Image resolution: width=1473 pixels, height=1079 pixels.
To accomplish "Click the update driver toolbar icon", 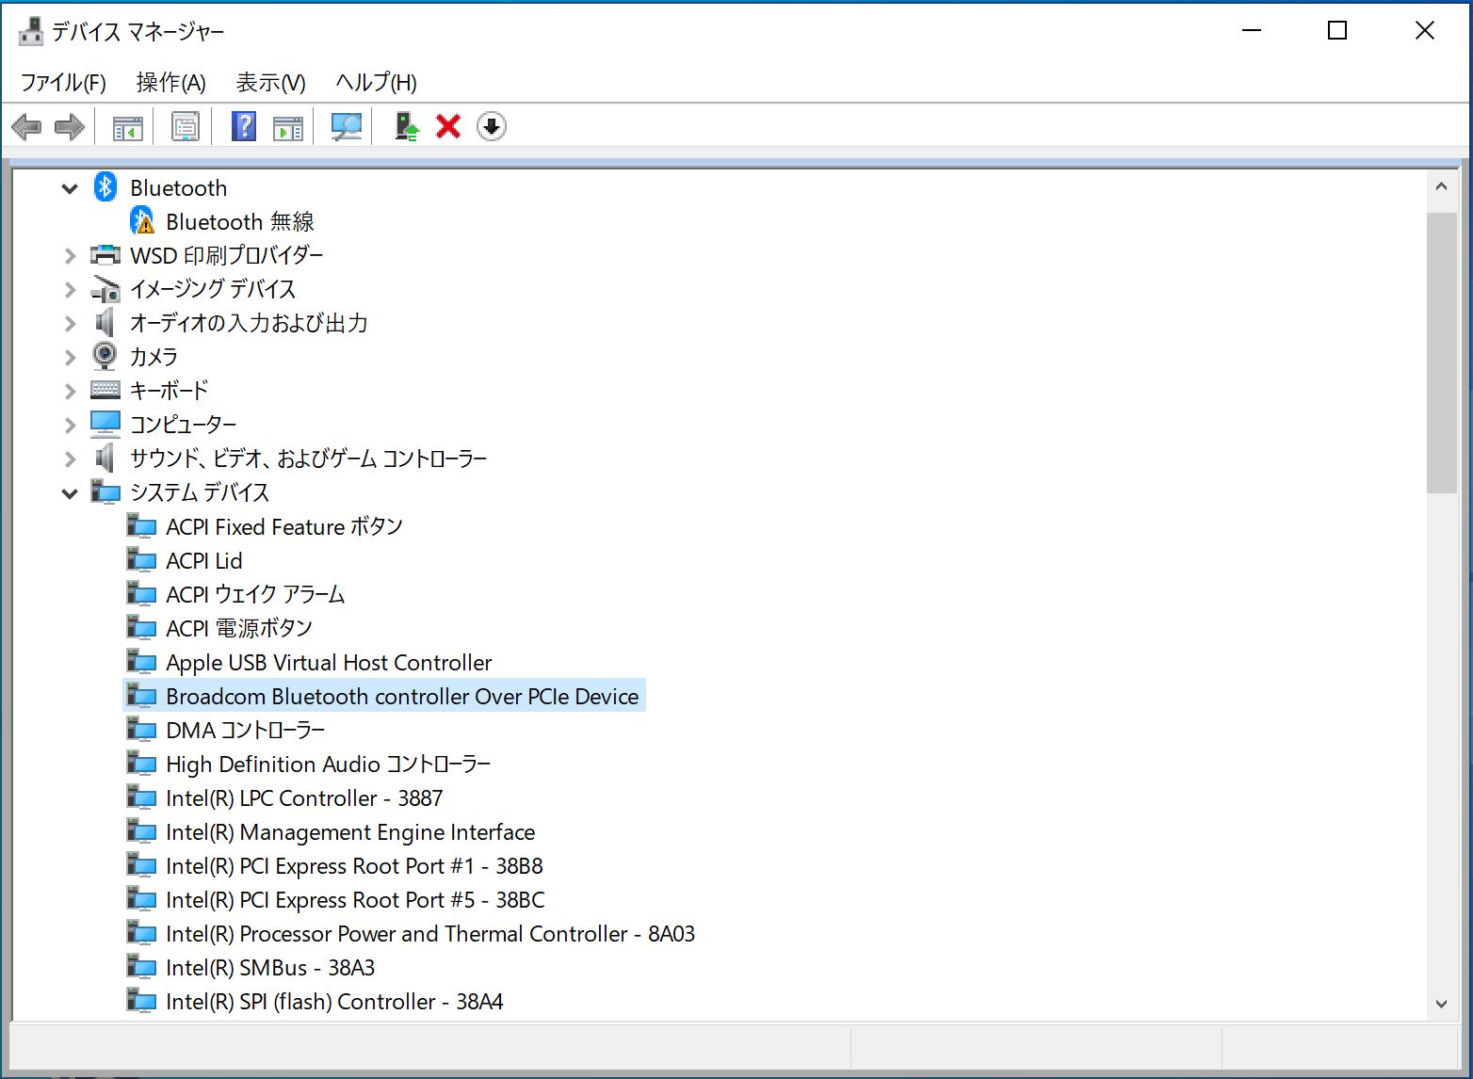I will [406, 126].
